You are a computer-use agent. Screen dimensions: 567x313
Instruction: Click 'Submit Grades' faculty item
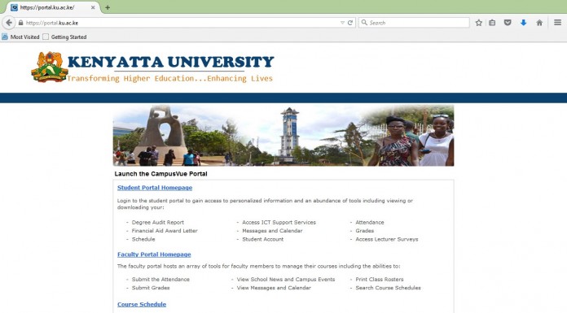(151, 288)
